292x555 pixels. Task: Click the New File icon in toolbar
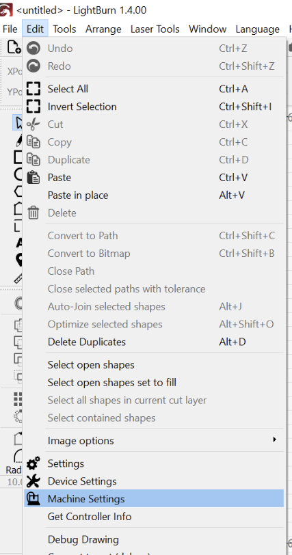[14, 47]
